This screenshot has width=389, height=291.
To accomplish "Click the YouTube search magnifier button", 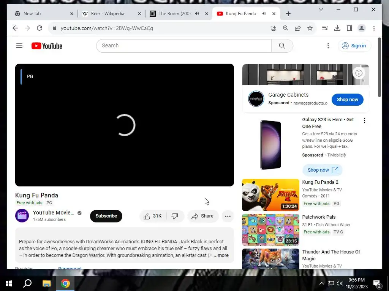I will click(282, 45).
